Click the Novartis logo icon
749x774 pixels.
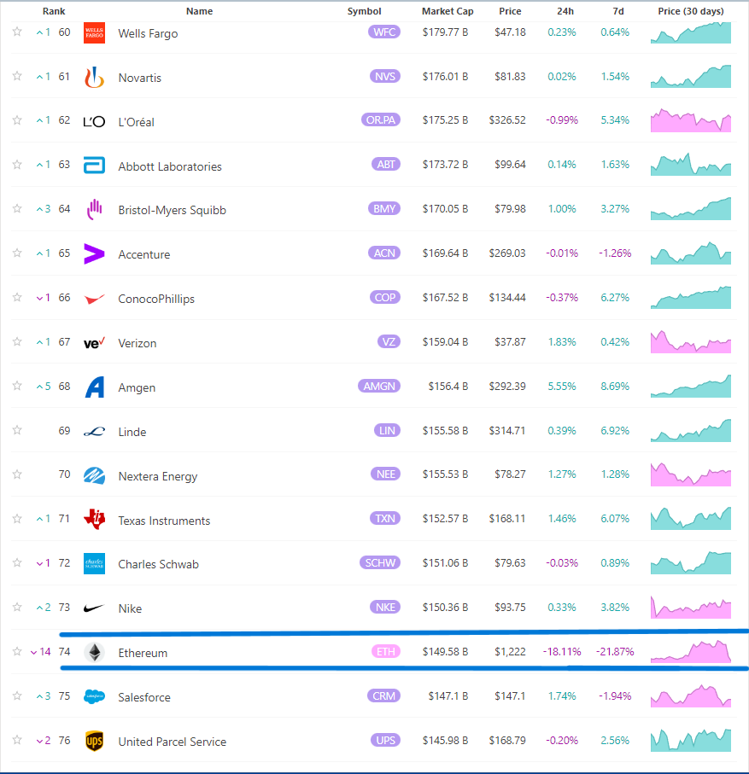click(94, 77)
